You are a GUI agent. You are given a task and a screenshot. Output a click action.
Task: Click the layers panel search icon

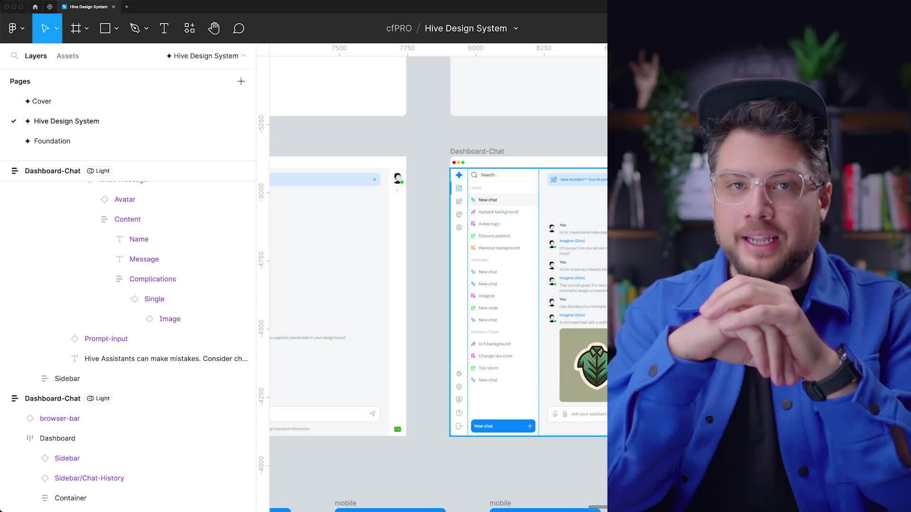click(x=15, y=56)
